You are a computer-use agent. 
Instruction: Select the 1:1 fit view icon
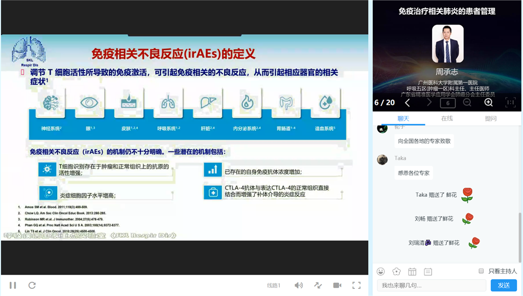(x=510, y=102)
